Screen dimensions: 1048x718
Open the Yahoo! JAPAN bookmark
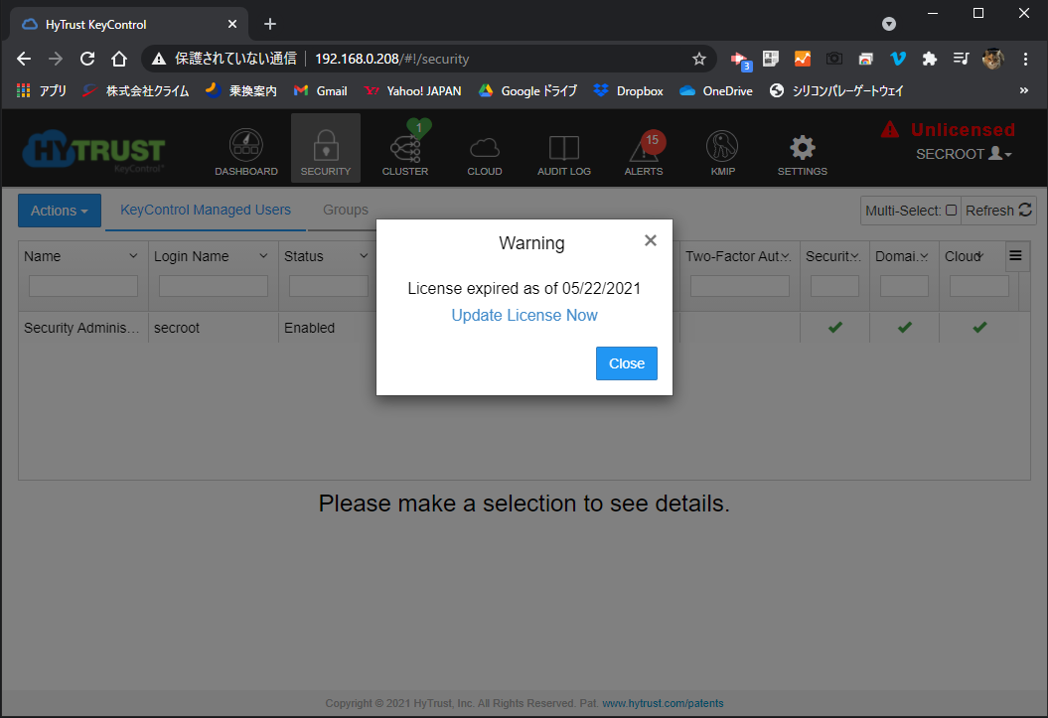click(x=412, y=90)
